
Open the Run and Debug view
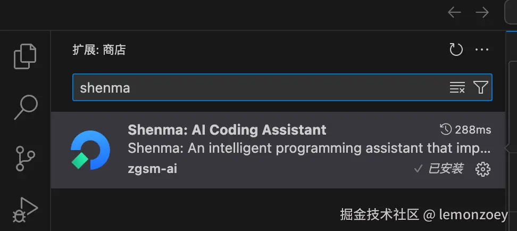(x=25, y=209)
